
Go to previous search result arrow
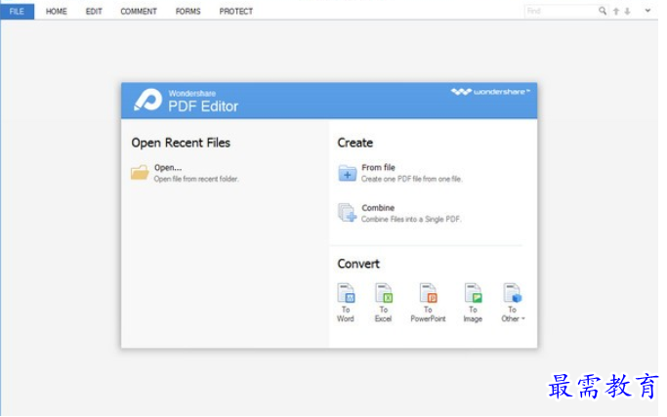click(616, 12)
